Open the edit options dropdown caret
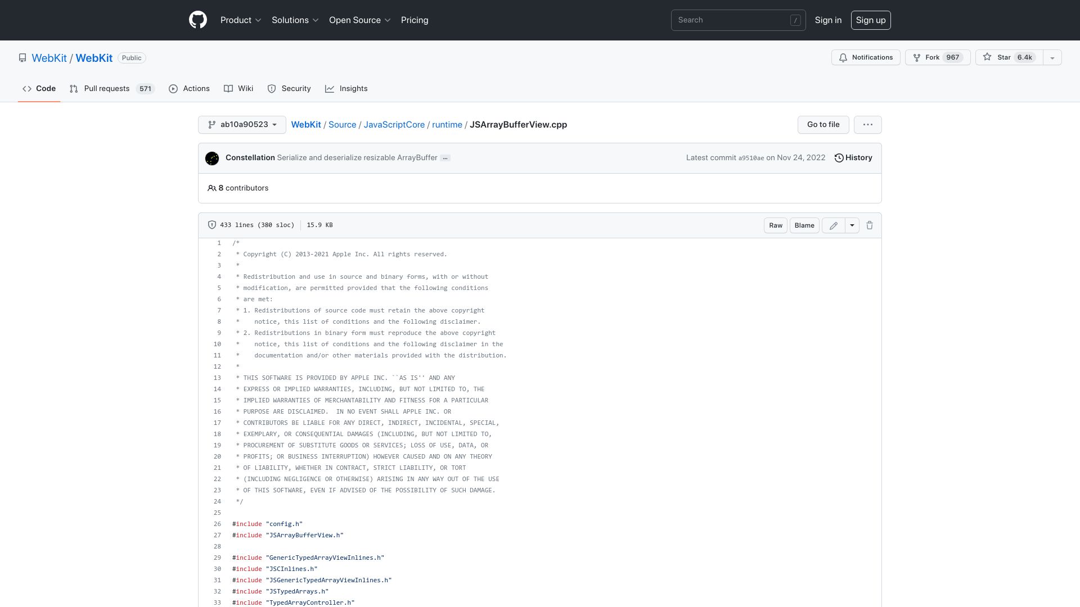Image resolution: width=1080 pixels, height=607 pixels. (852, 225)
